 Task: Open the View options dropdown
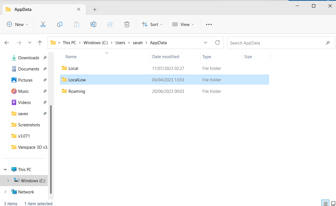183,25
